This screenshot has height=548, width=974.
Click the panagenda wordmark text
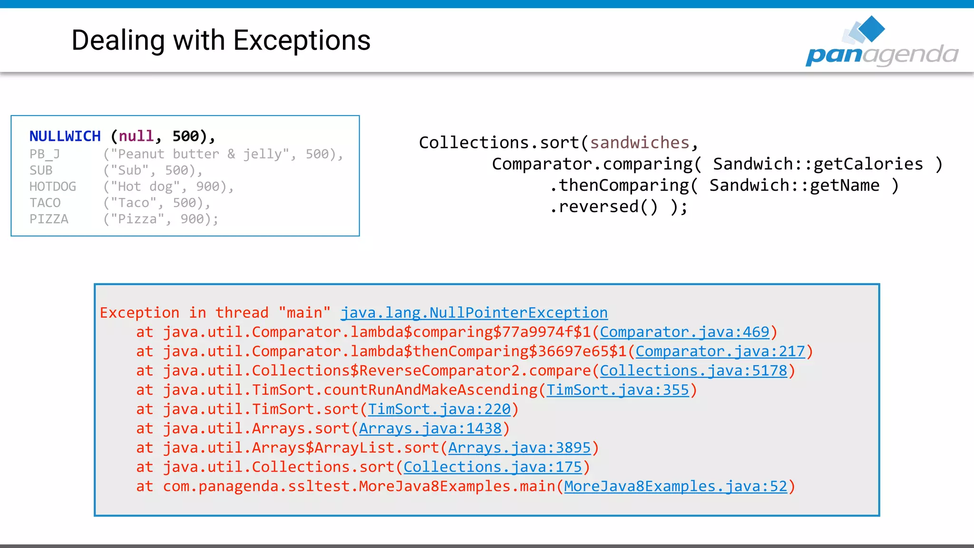(882, 55)
